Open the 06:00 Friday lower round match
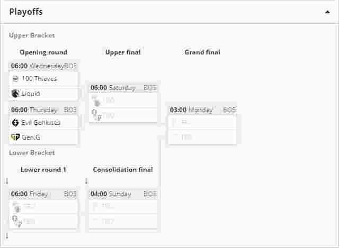339x248 pixels. 43,194
